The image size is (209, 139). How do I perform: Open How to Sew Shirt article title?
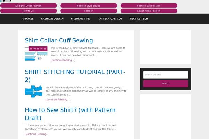tap(70, 114)
